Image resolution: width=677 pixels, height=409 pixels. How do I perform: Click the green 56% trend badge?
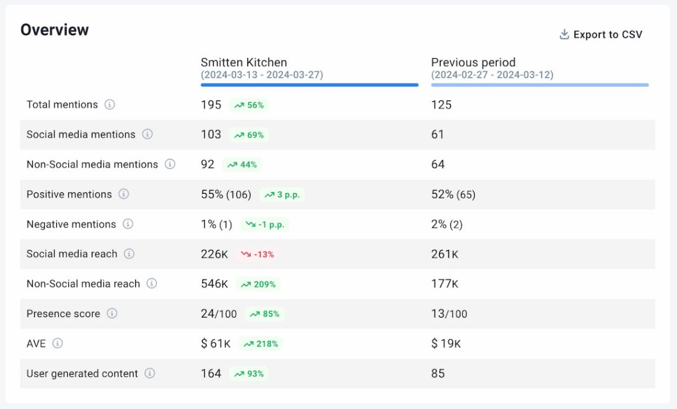click(248, 104)
